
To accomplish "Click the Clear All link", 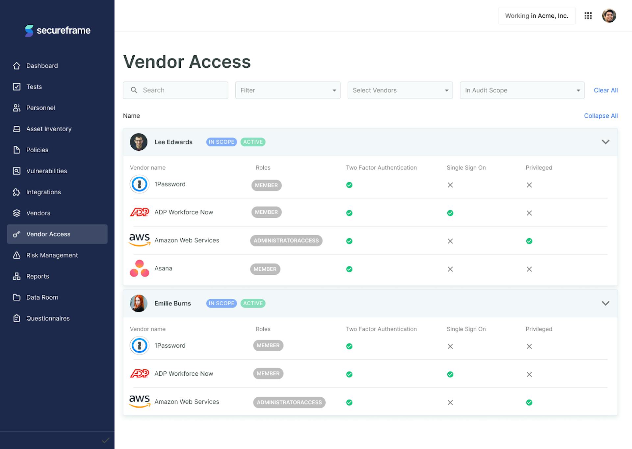I will pos(605,90).
